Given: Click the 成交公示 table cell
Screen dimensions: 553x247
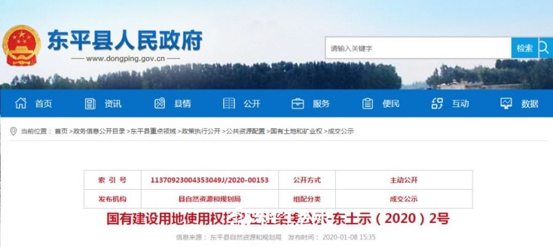Looking at the screenshot, I should coord(404,199).
